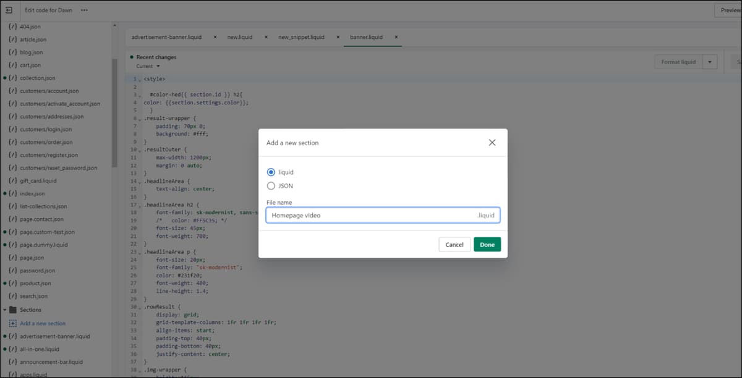The width and height of the screenshot is (742, 378).
Task: Collapse the Sections folder
Action: (x=5, y=310)
